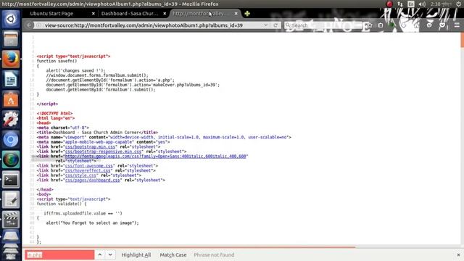Click the find bar text field
The image size is (464, 261).
point(59,254)
